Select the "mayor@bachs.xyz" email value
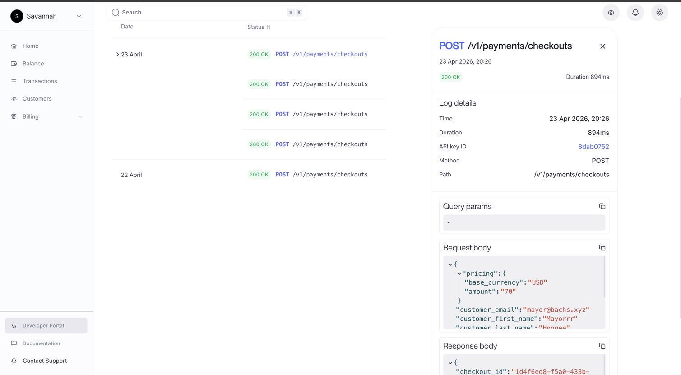Screen dimensions: 681x375 [x=556, y=310]
